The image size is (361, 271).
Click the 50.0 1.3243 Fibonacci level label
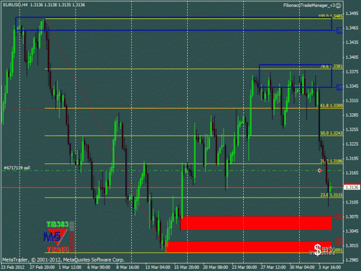[x=332, y=133]
